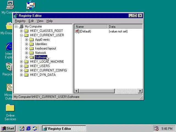This screenshot has height=132, width=176.
Task: Click the status bar registry path
Action: coord(46,97)
